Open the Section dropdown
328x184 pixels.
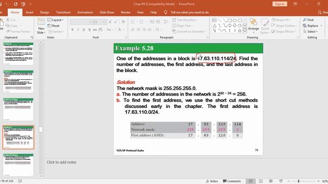(56, 32)
